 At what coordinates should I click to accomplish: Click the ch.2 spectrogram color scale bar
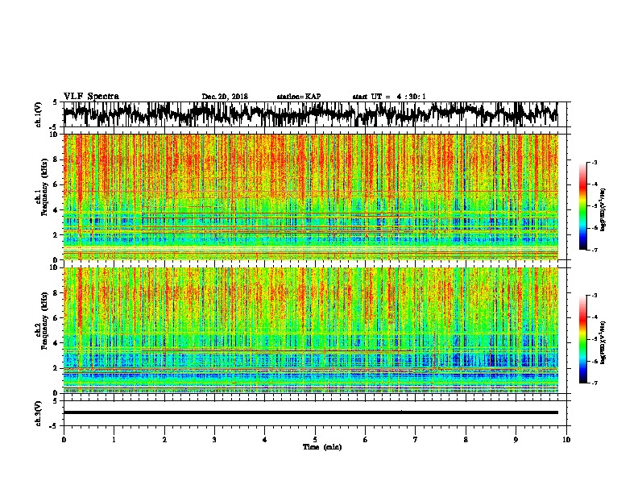point(583,339)
